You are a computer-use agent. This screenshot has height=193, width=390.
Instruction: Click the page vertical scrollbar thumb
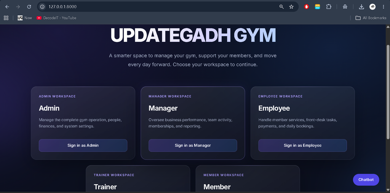click(388, 92)
